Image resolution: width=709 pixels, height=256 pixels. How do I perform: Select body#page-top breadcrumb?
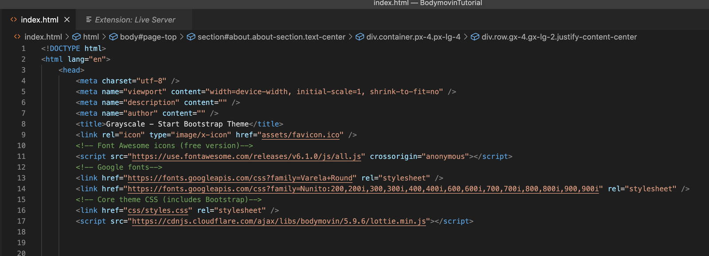click(x=148, y=37)
